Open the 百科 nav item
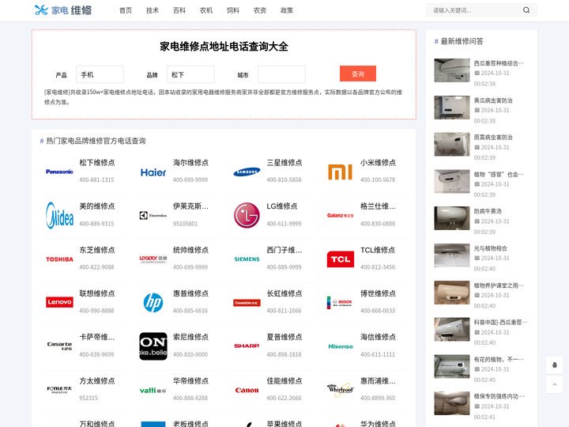 [179, 10]
